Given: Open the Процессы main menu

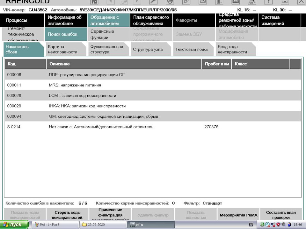Looking at the screenshot, I should (22, 20).
